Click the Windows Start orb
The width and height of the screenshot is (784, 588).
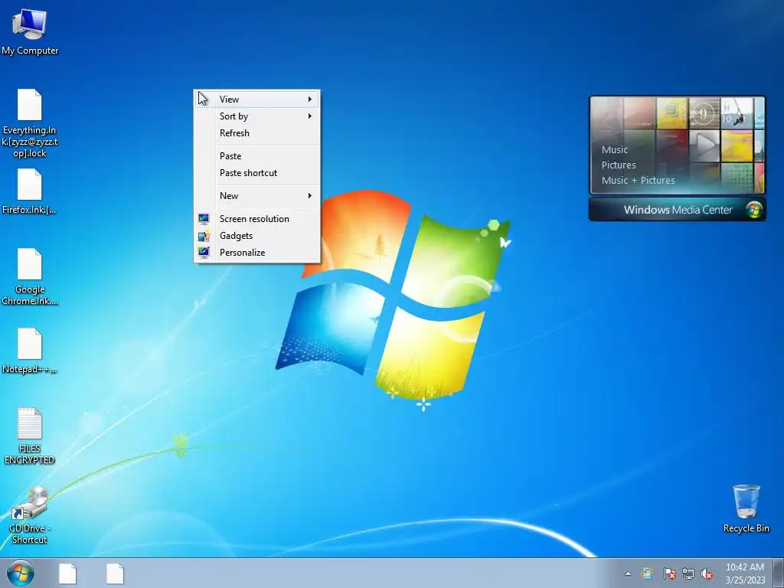[21, 573]
